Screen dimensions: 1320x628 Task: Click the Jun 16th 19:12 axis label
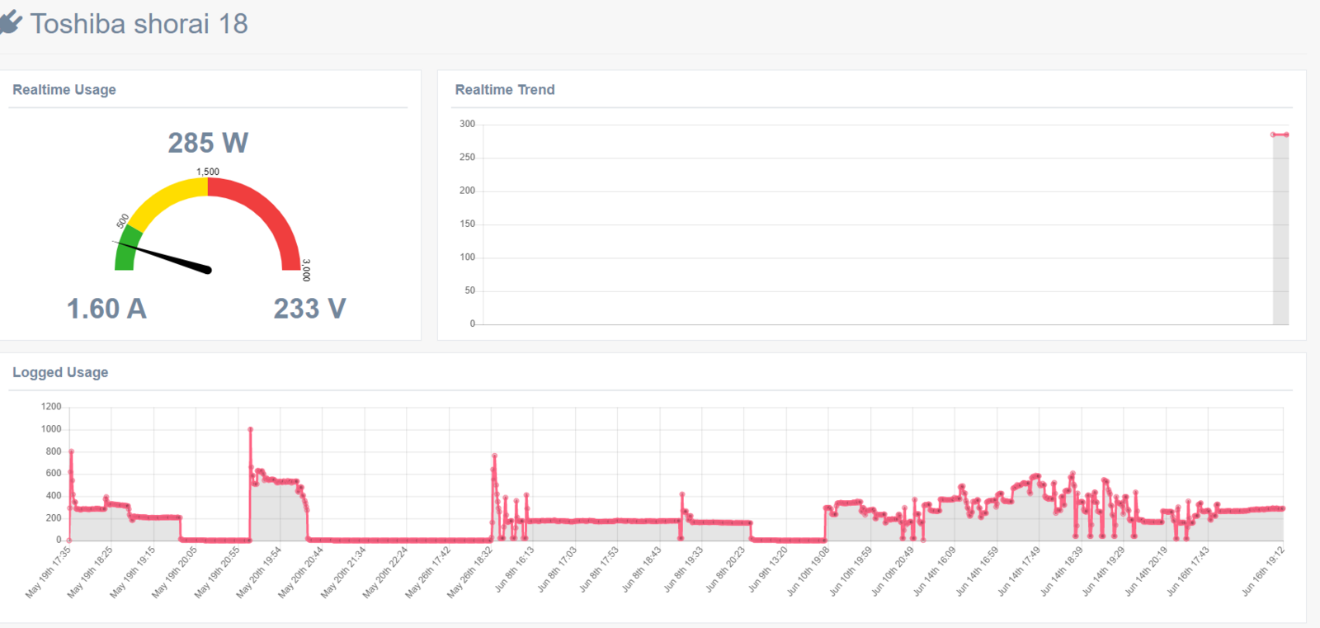(x=1264, y=571)
